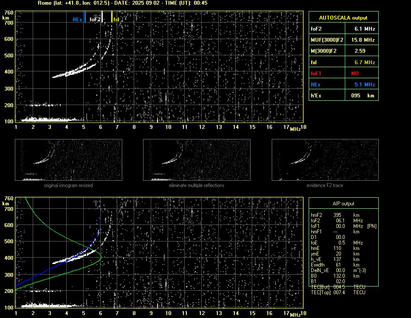Image resolution: width=411 pixels, height=318 pixels.
Task: Click the AIP foF1 00.0 MHz entry
Action: 343,226
